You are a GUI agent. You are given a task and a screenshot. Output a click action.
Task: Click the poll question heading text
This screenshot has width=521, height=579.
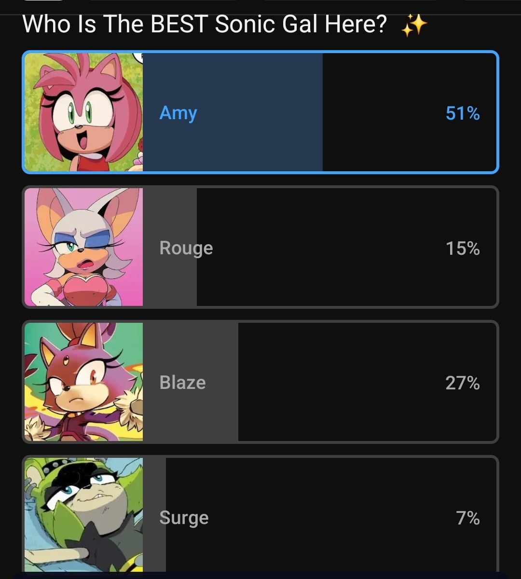[205, 24]
